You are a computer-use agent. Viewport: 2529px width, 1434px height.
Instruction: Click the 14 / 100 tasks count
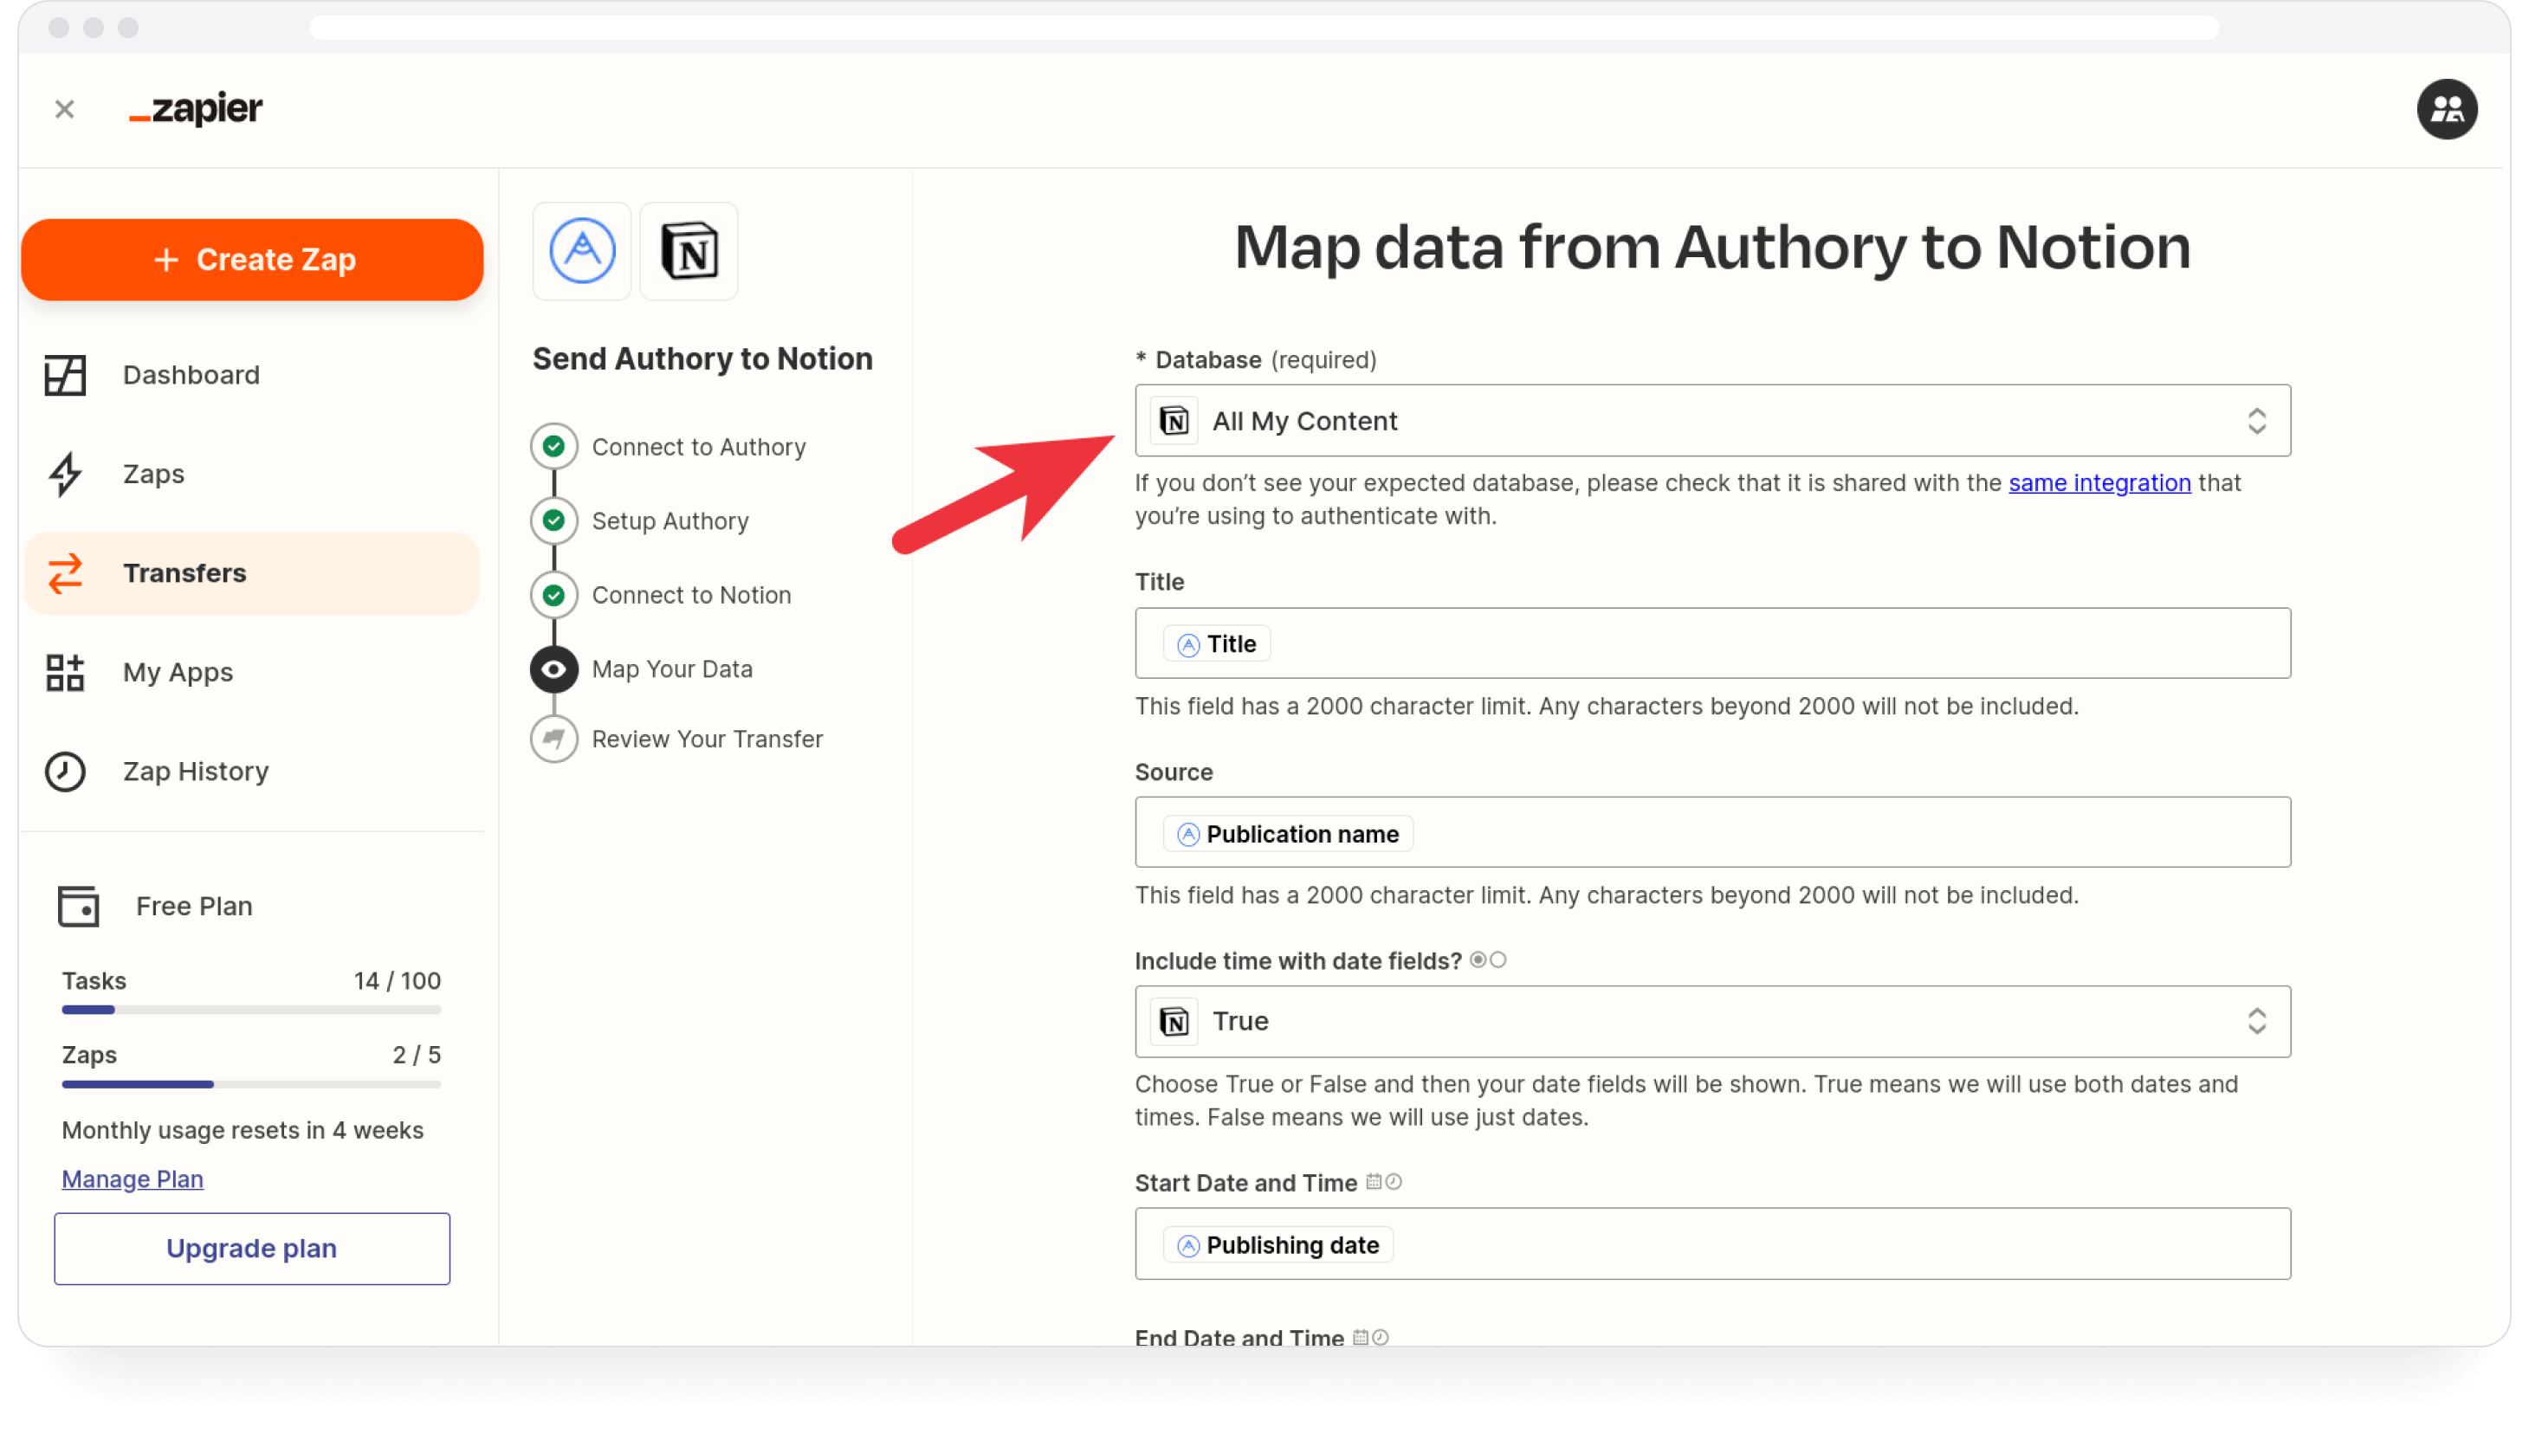[397, 982]
